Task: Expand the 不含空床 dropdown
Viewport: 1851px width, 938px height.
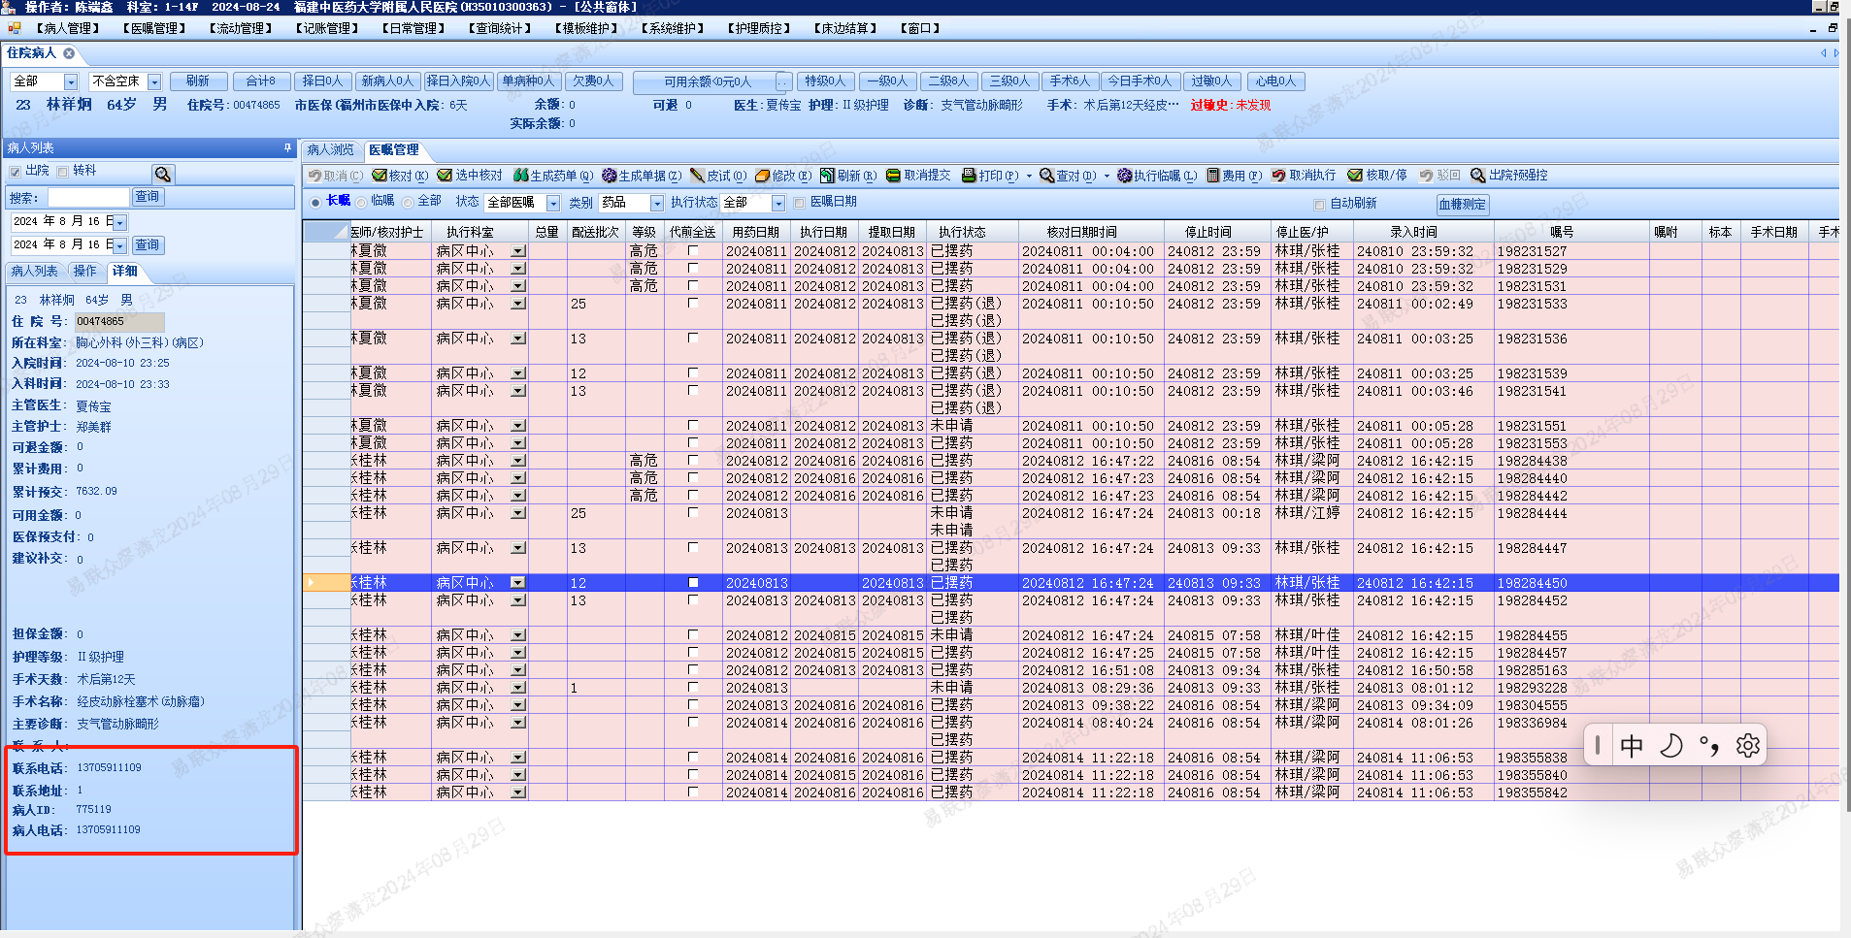Action: (154, 81)
